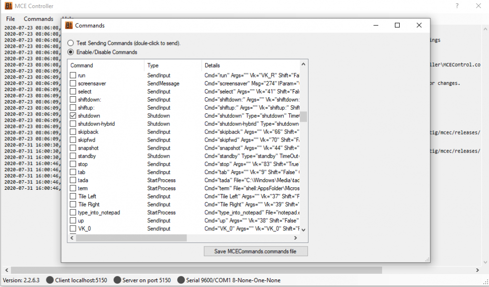The width and height of the screenshot is (489, 287).
Task: Click the MCE Controller app icon
Action: (8, 6)
